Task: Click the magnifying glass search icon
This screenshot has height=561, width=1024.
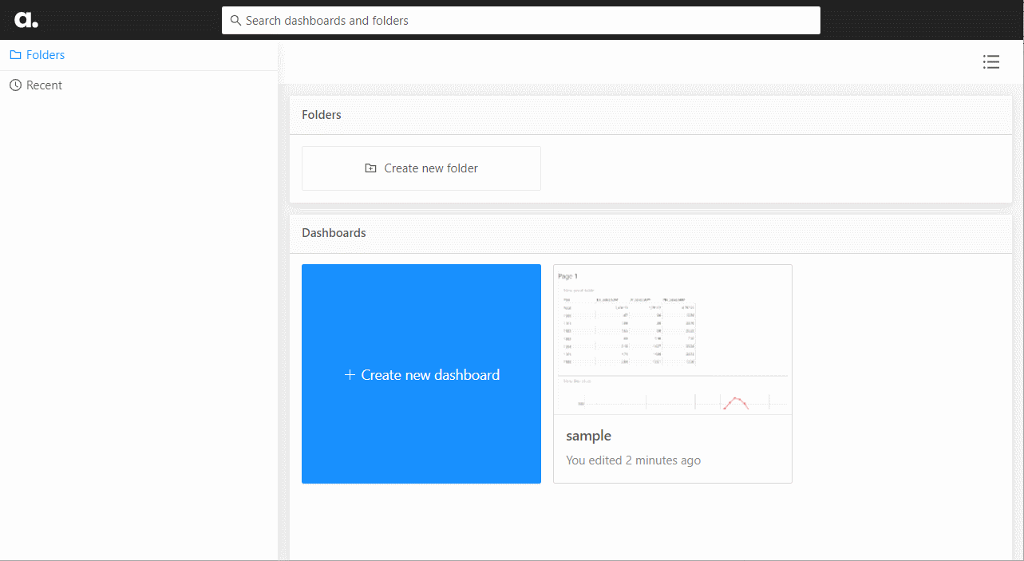Action: (235, 21)
